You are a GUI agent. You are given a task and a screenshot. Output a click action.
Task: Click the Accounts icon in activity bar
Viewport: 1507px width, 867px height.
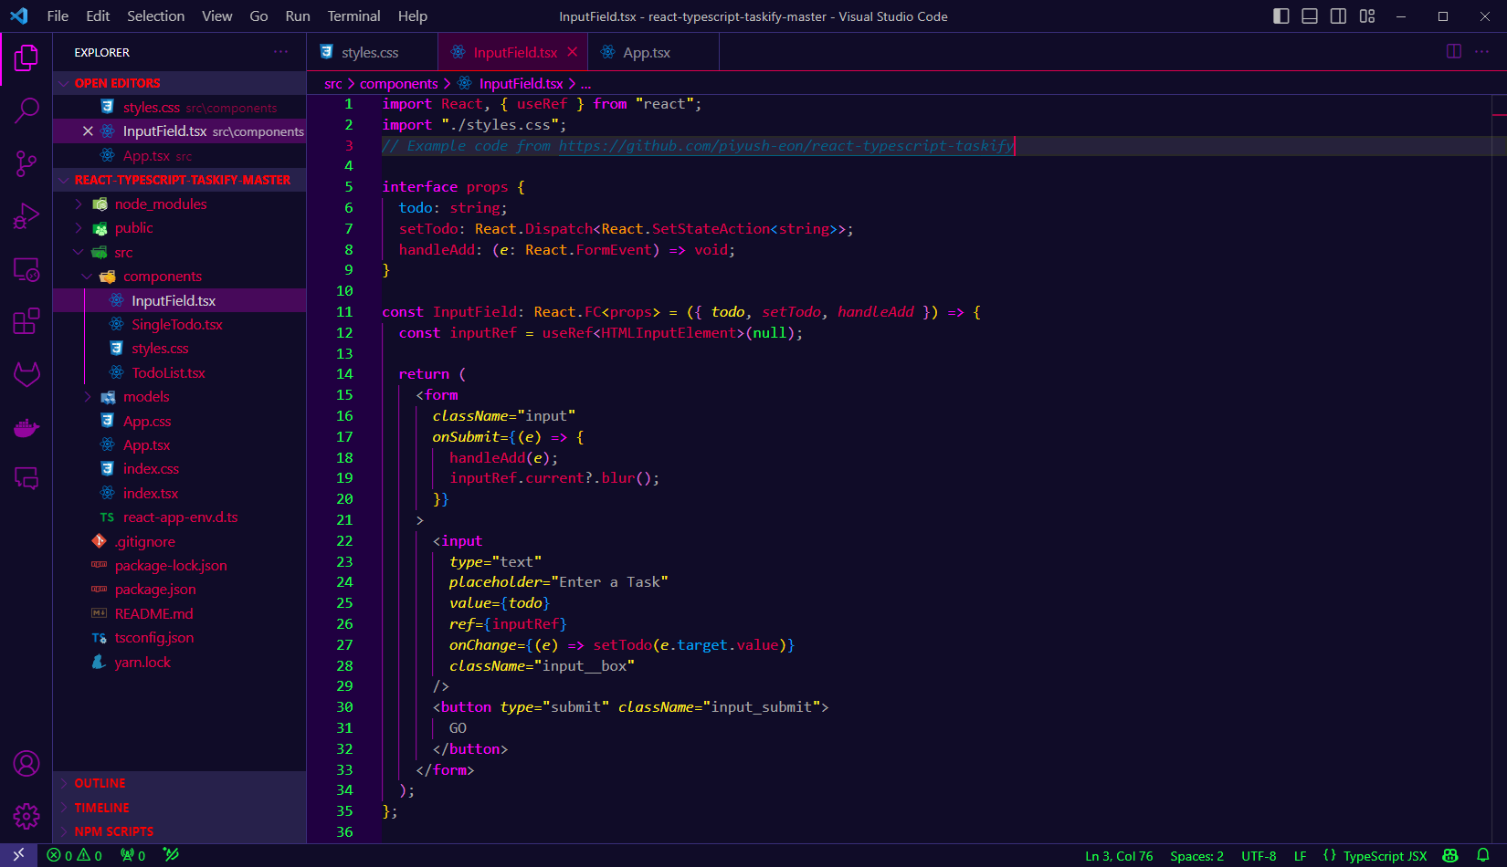(26, 763)
